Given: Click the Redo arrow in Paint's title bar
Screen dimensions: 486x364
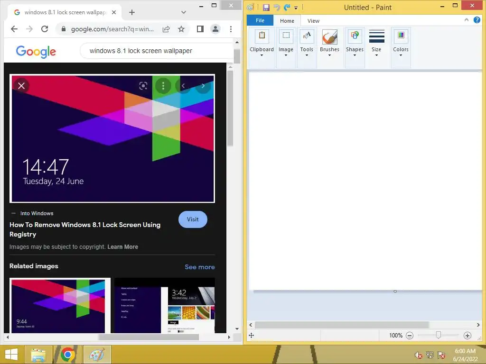Looking at the screenshot, I should [x=287, y=8].
